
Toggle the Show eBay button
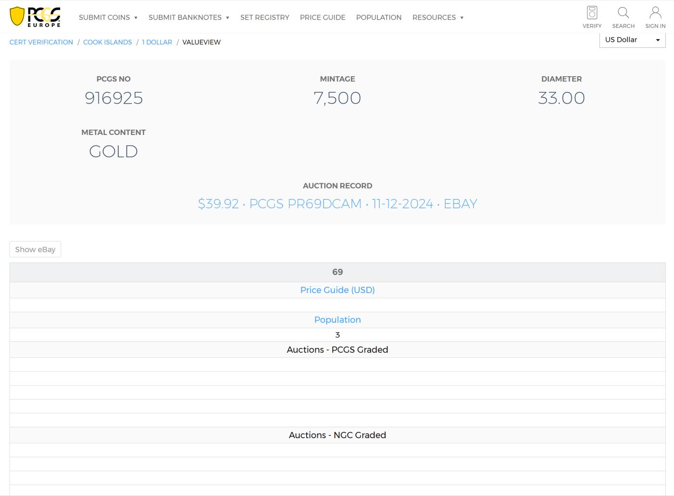[35, 249]
